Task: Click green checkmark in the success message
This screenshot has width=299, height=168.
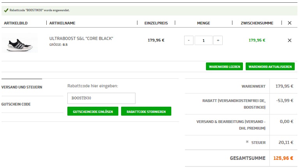Action: pyautogui.click(x=6, y=10)
